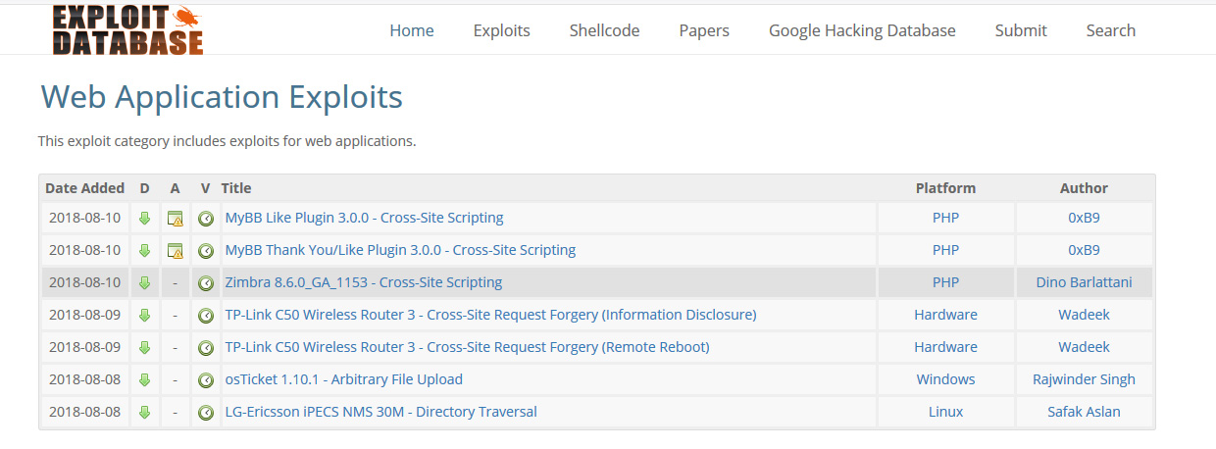Download the MyBB Like Plugin 3.0.0 exploit
The height and width of the screenshot is (449, 1216).
coord(145,219)
